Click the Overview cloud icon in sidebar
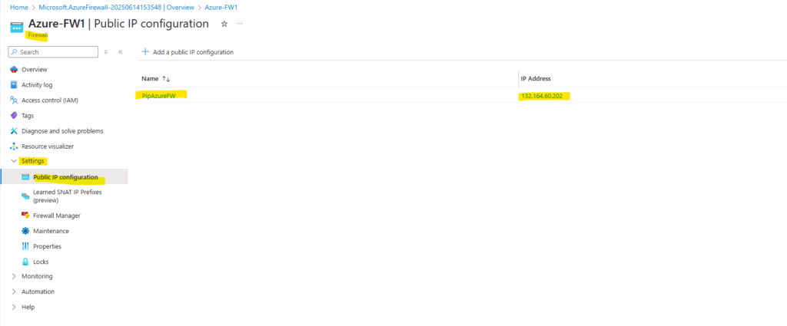 [x=14, y=70]
